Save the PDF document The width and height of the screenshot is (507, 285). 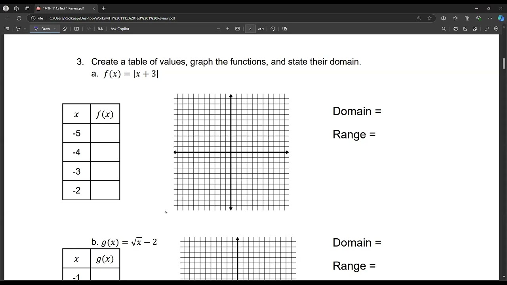[465, 29]
